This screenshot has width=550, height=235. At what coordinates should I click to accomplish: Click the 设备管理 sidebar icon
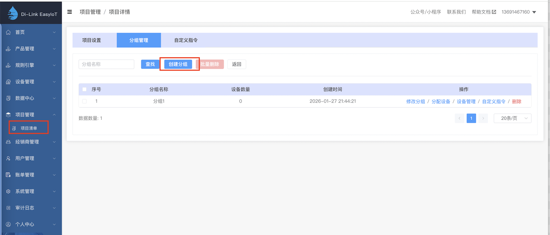pos(8,82)
